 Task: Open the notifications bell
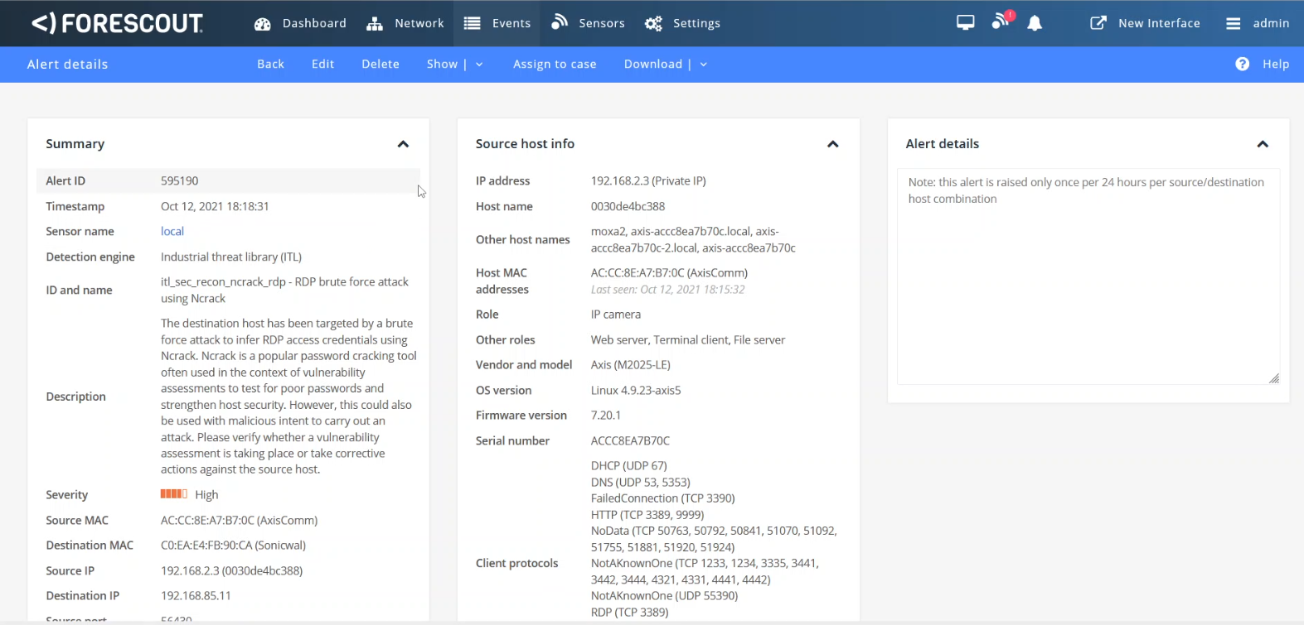1035,24
